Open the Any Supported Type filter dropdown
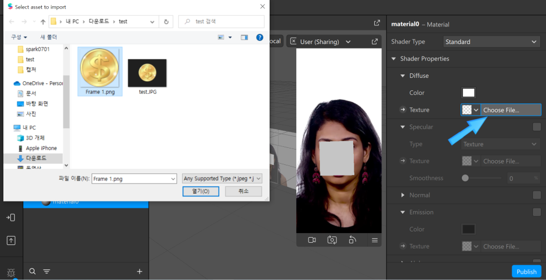Image resolution: width=546 pixels, height=280 pixels. pyautogui.click(x=222, y=179)
